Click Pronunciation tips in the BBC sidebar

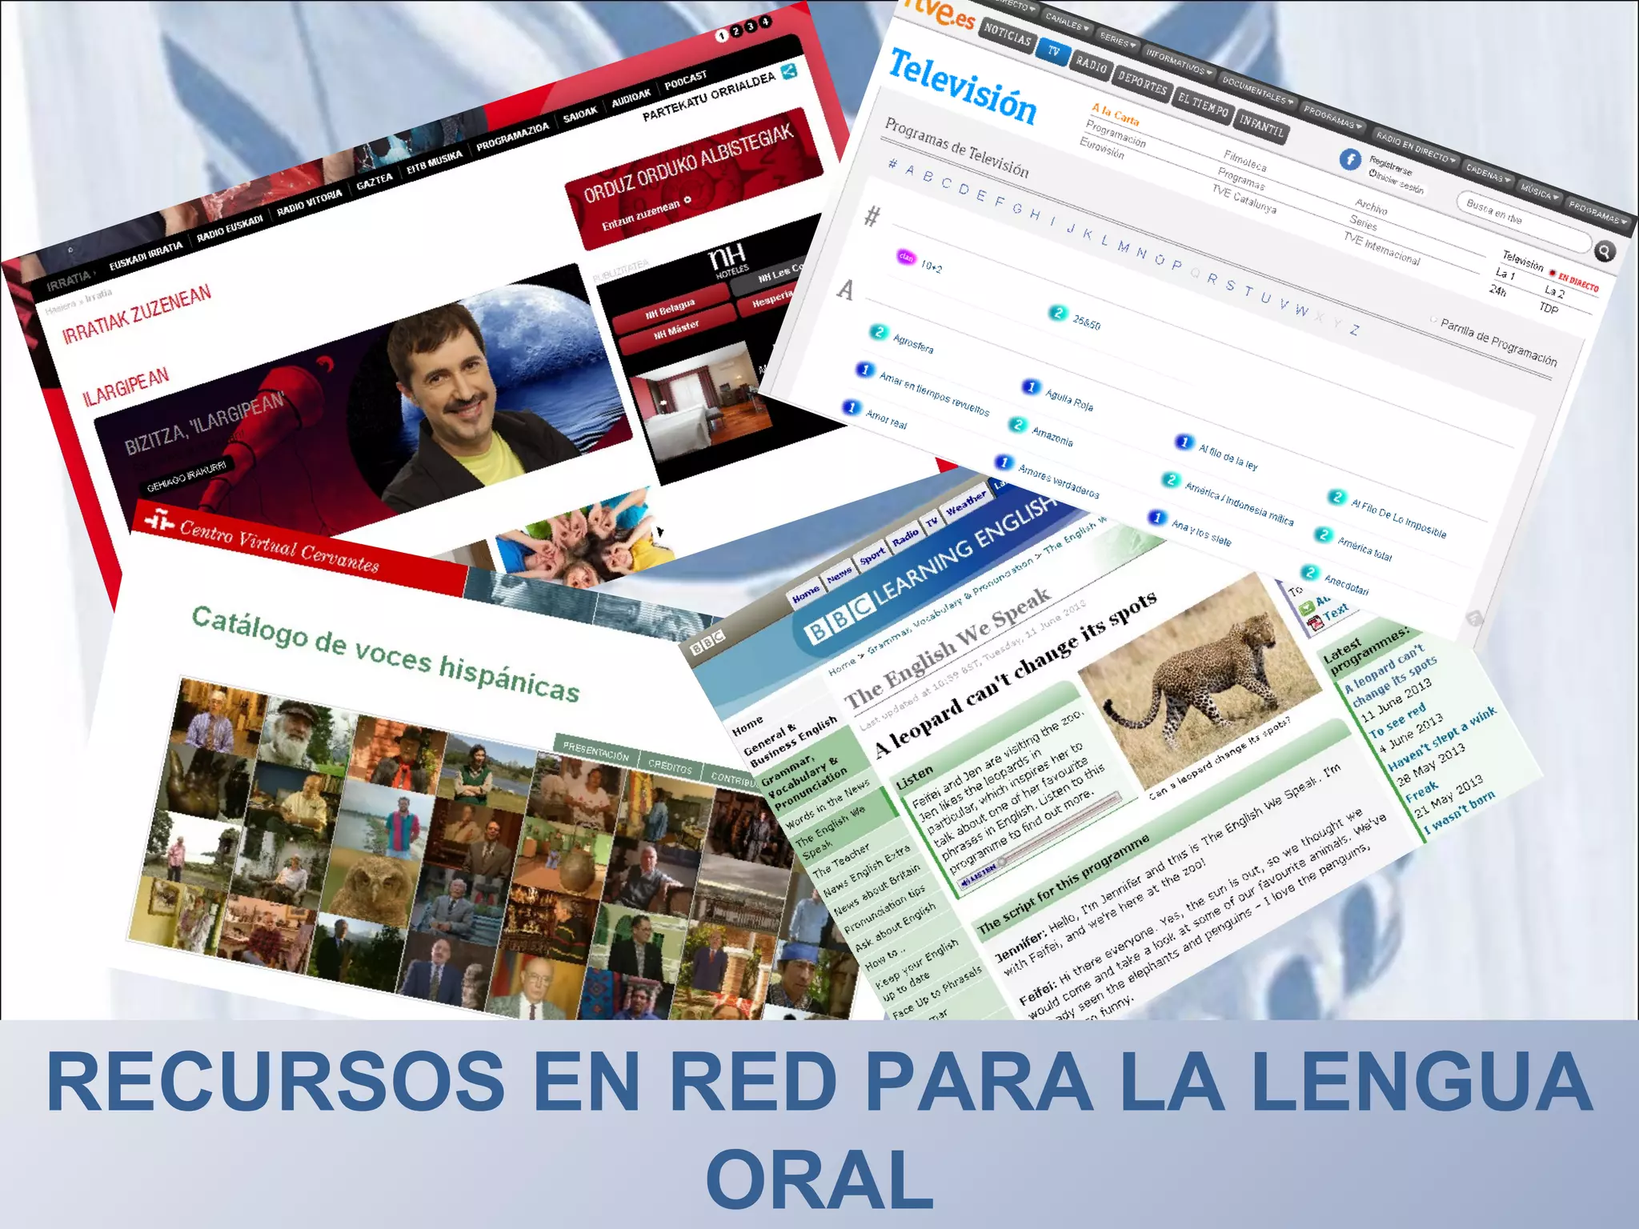885,908
